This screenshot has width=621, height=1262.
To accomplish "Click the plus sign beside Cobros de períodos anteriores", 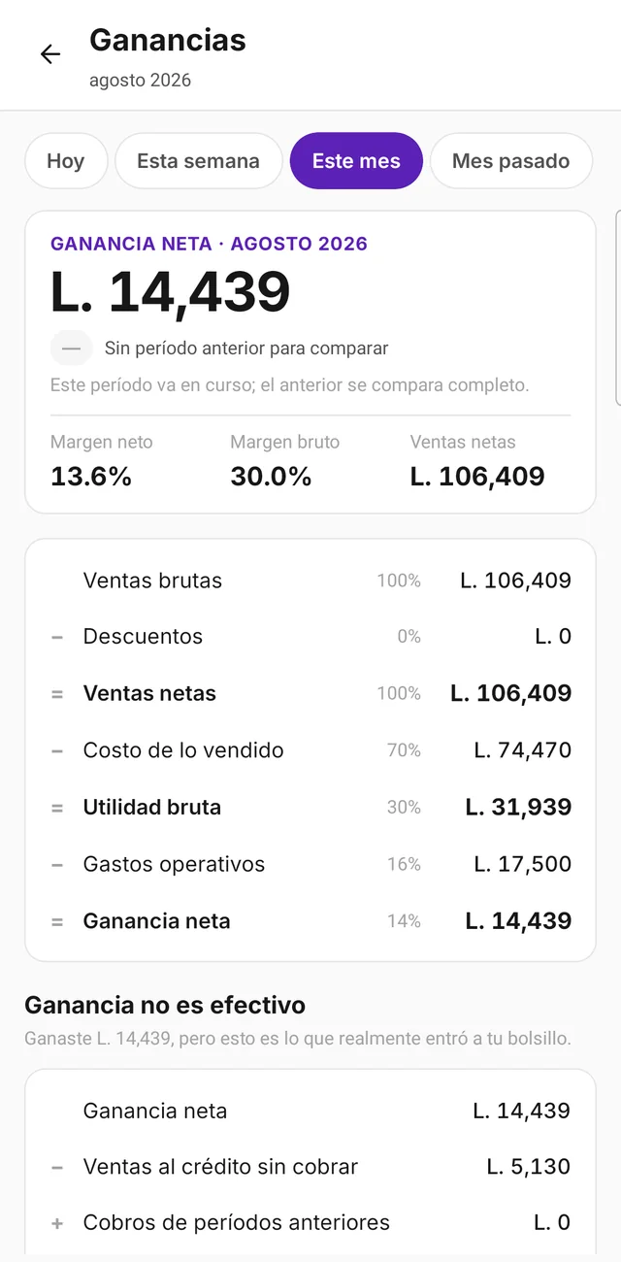I will [x=57, y=1223].
